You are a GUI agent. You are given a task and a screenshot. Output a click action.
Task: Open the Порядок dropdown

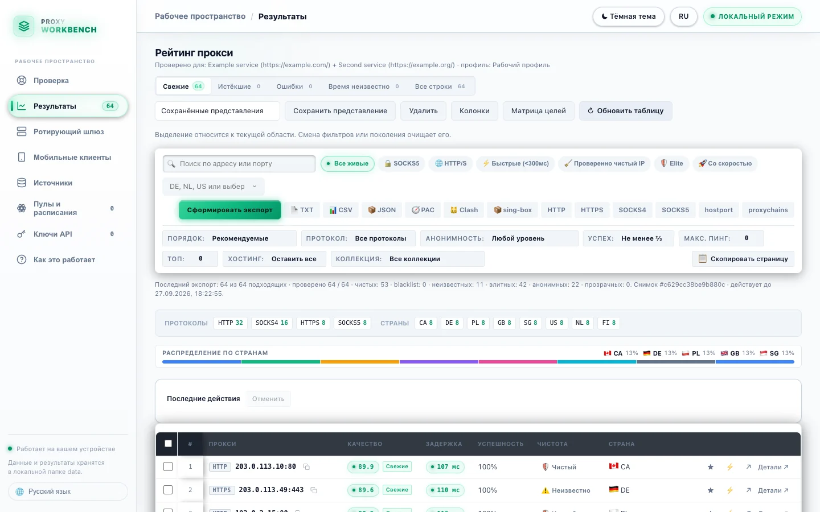(x=229, y=238)
